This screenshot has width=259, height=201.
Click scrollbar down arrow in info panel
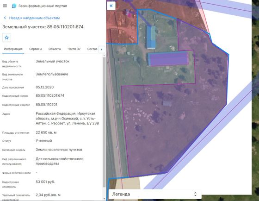coord(104,199)
